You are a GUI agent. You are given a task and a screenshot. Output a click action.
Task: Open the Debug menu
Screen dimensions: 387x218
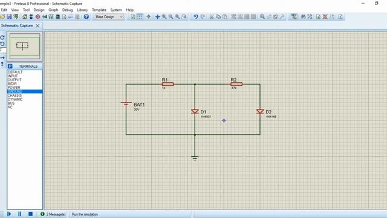pyautogui.click(x=67, y=10)
